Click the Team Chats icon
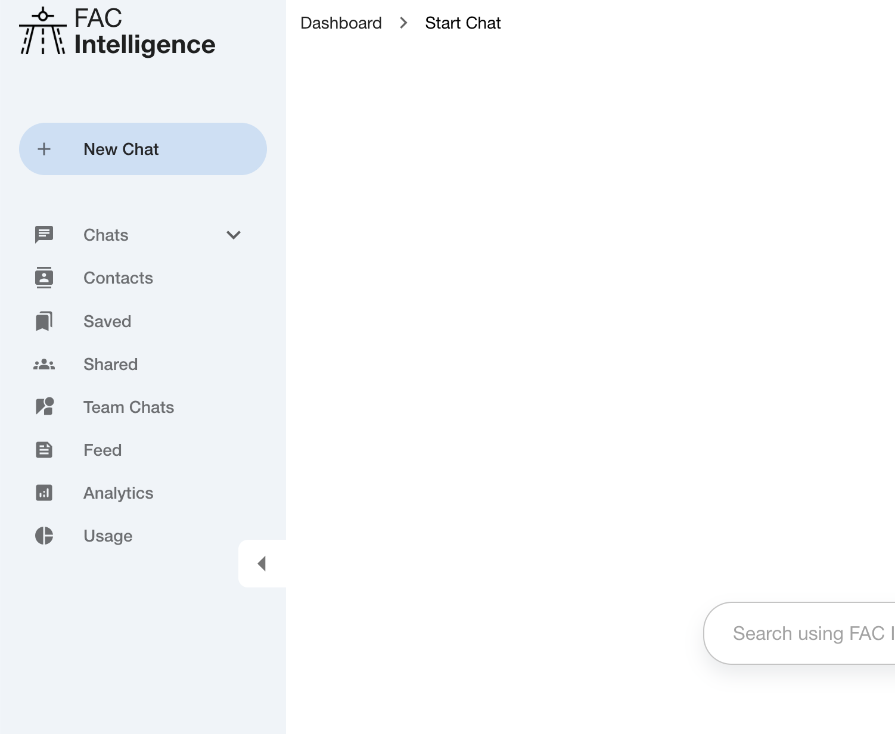The image size is (895, 734). click(44, 407)
